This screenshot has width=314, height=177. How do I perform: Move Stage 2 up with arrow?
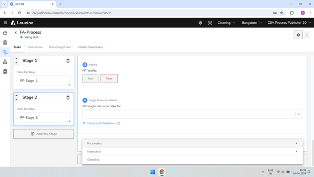(x=16, y=95)
